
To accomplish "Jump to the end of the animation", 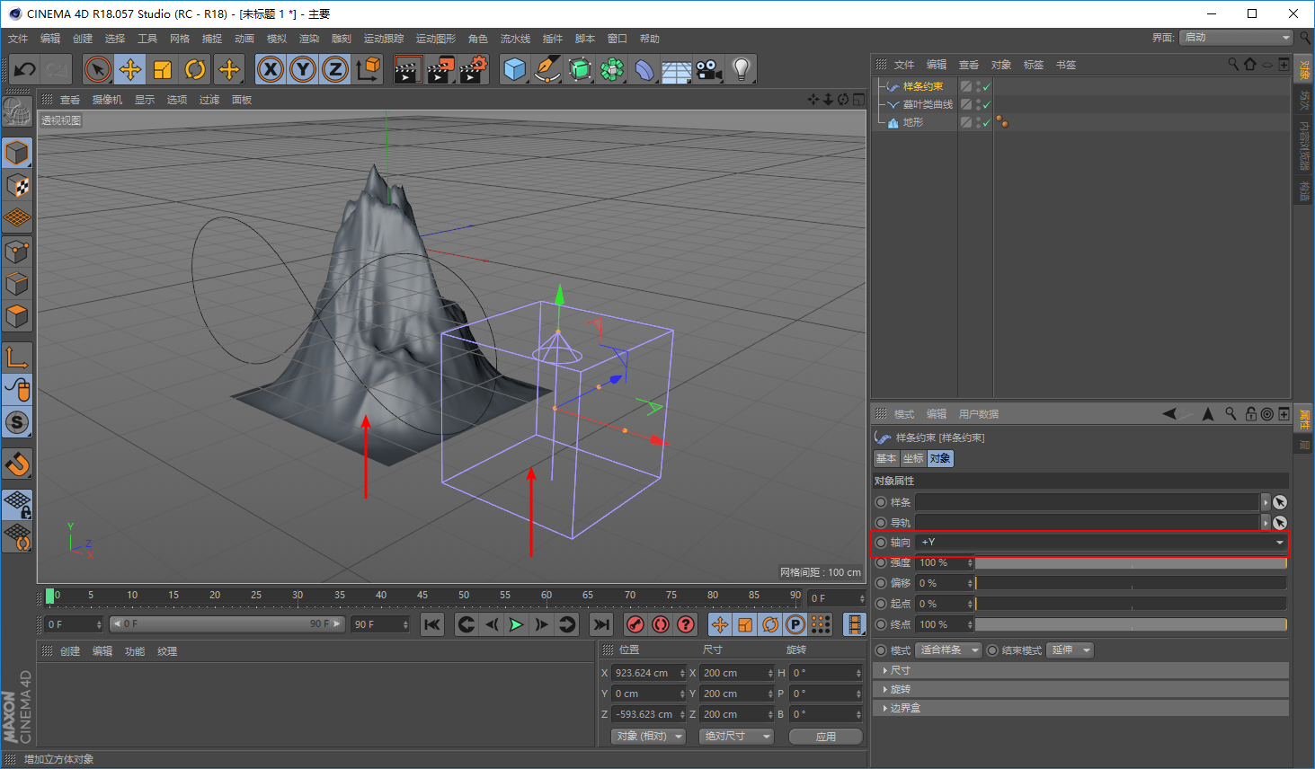I will click(x=601, y=624).
